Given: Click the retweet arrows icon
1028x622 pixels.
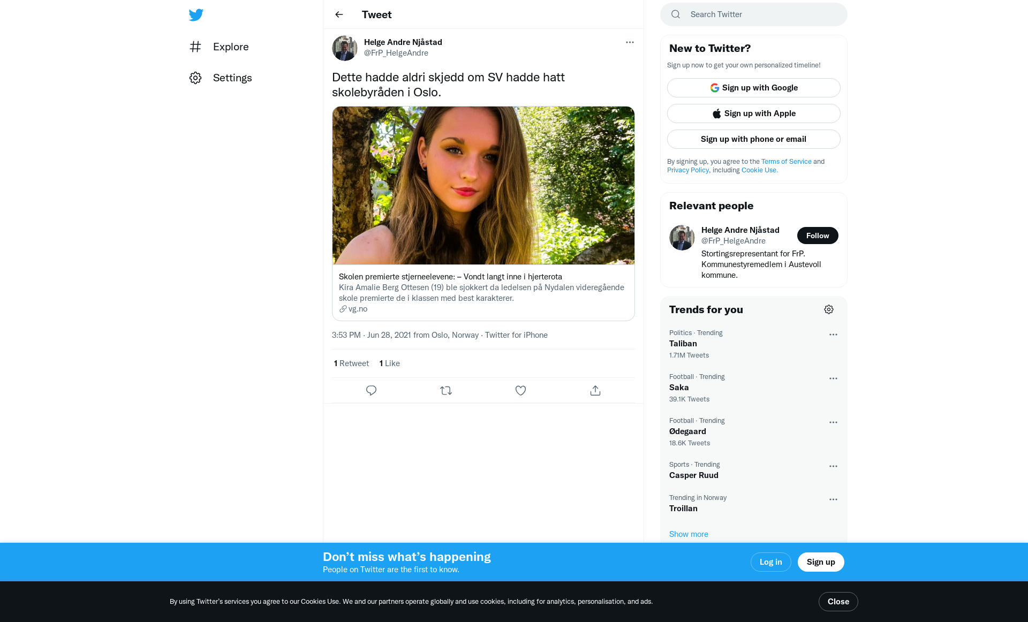Looking at the screenshot, I should [x=446, y=390].
